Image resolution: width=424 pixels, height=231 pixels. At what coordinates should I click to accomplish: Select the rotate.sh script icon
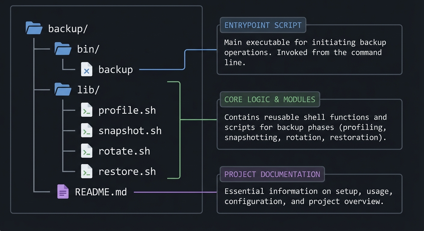pyautogui.click(x=87, y=151)
